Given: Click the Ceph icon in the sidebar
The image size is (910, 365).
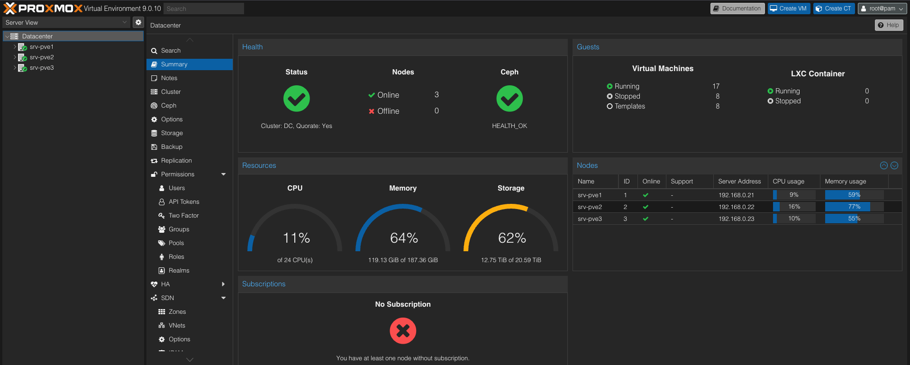Looking at the screenshot, I should [x=154, y=106].
